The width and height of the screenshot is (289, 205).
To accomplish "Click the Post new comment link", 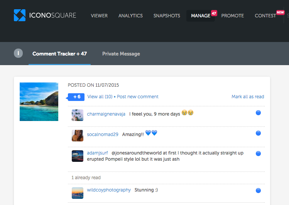I will tap(138, 97).
